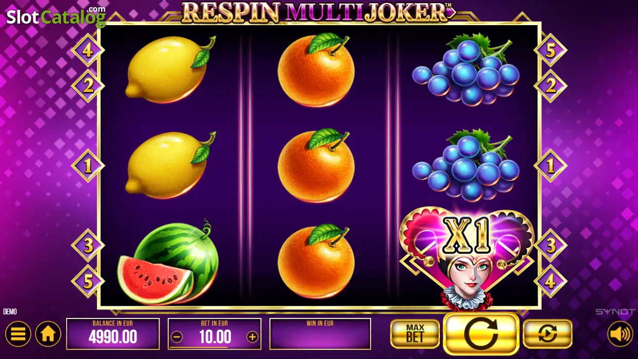Open the SlotCatalog.com logo link

pyautogui.click(x=56, y=16)
